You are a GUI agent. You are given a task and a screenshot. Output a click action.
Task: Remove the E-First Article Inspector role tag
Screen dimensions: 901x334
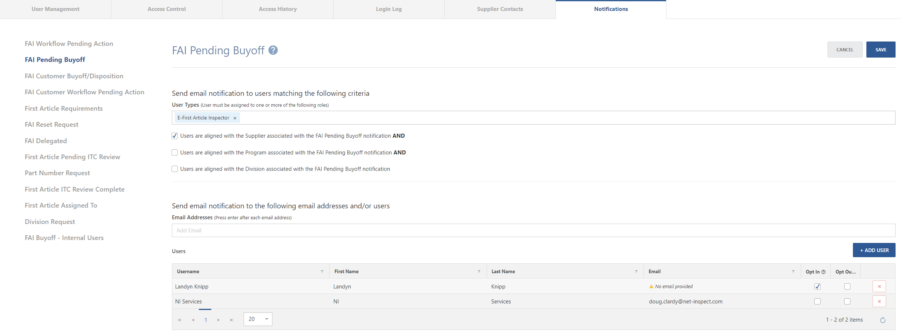(235, 118)
